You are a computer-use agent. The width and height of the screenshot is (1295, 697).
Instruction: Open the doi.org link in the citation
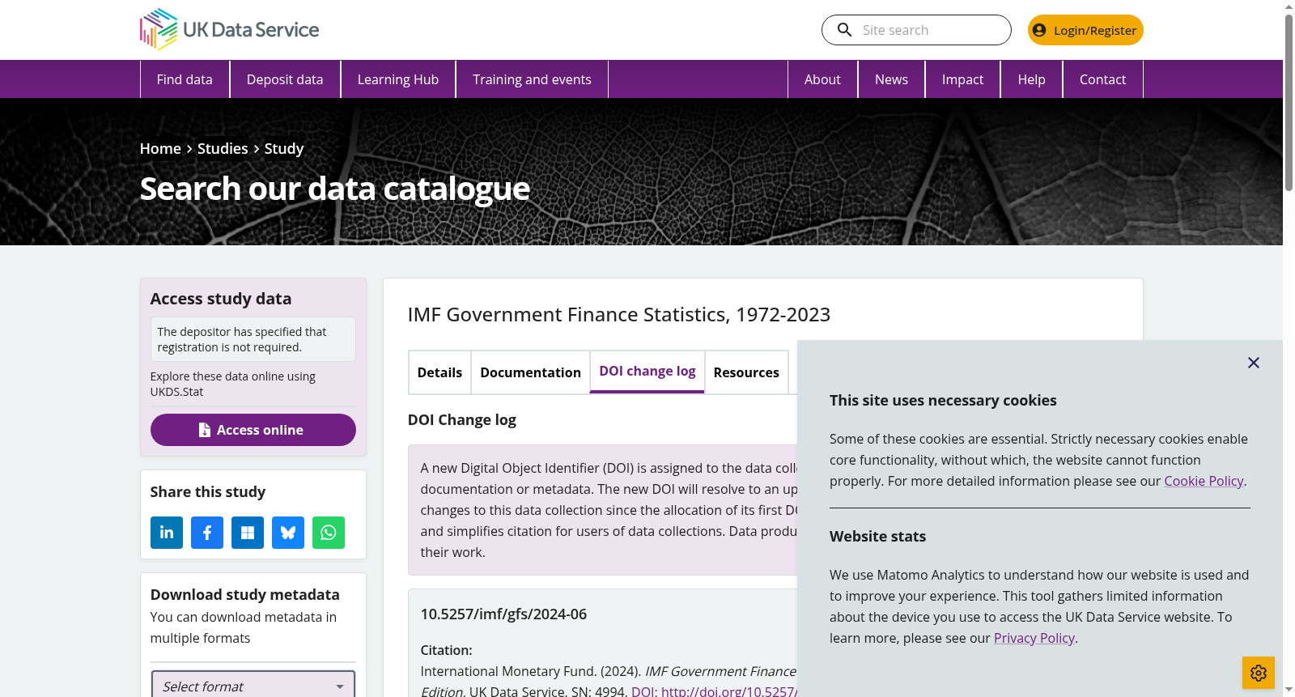point(715,691)
